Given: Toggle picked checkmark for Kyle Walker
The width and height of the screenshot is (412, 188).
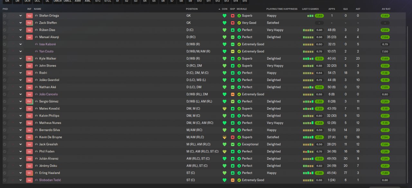Looking at the screenshot, I should pos(5,59).
